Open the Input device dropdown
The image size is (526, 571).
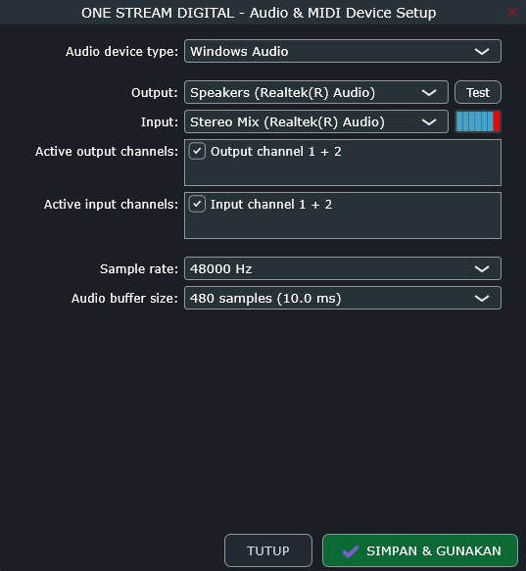click(x=316, y=121)
